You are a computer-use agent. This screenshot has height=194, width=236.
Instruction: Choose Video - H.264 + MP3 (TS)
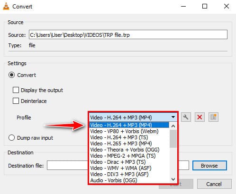click(129, 137)
